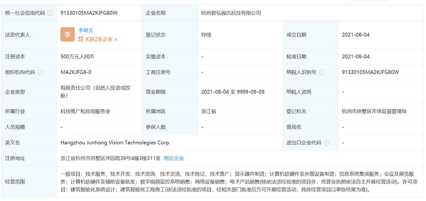This screenshot has width=426, height=201.
Task: Click the 企业类型 label
Action: tap(15, 92)
